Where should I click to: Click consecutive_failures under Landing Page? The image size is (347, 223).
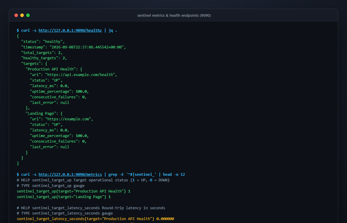point(58,141)
